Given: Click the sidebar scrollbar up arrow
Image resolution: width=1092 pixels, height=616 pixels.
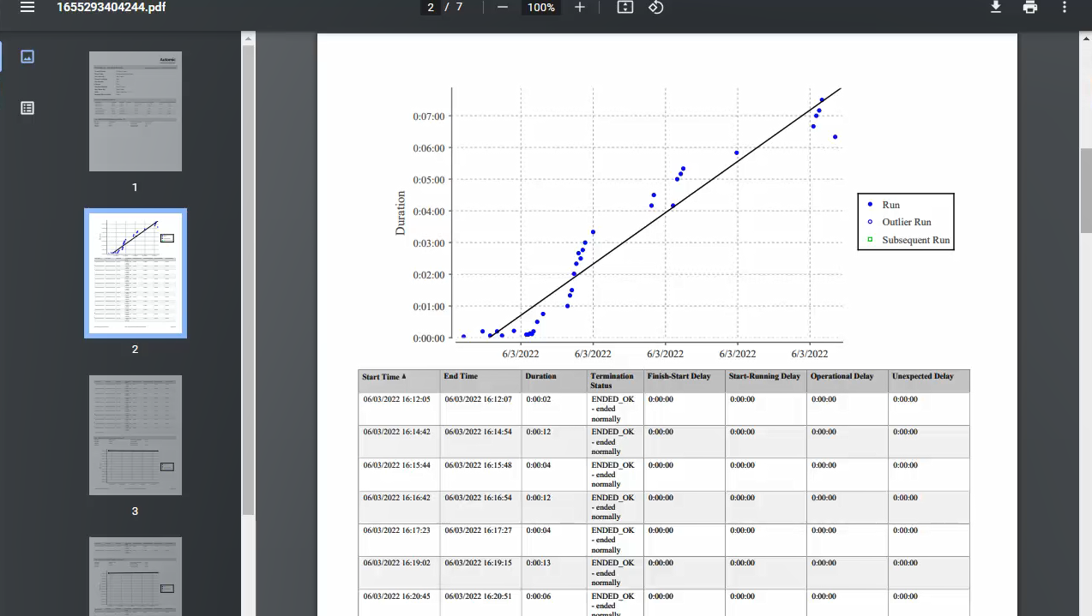Looking at the screenshot, I should [248, 39].
